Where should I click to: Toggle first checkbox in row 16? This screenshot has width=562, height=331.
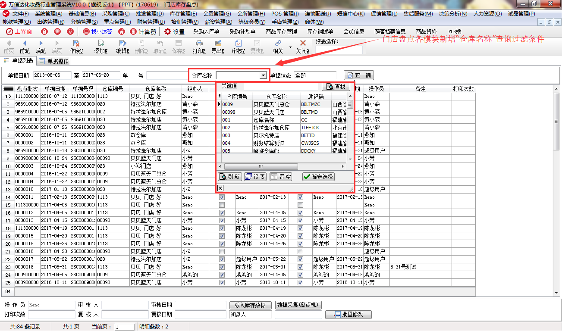[222, 213]
